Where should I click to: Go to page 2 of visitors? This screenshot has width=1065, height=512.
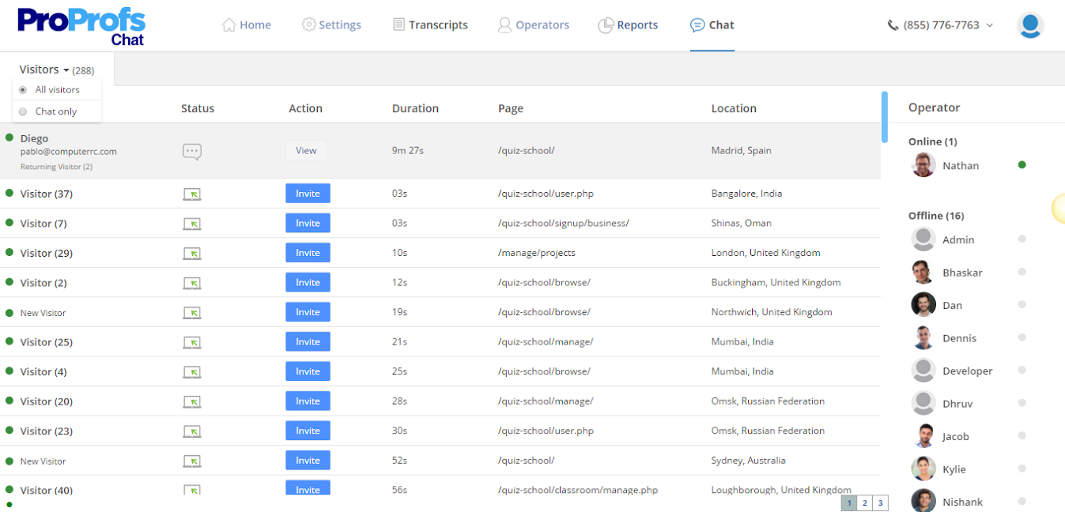pos(865,503)
